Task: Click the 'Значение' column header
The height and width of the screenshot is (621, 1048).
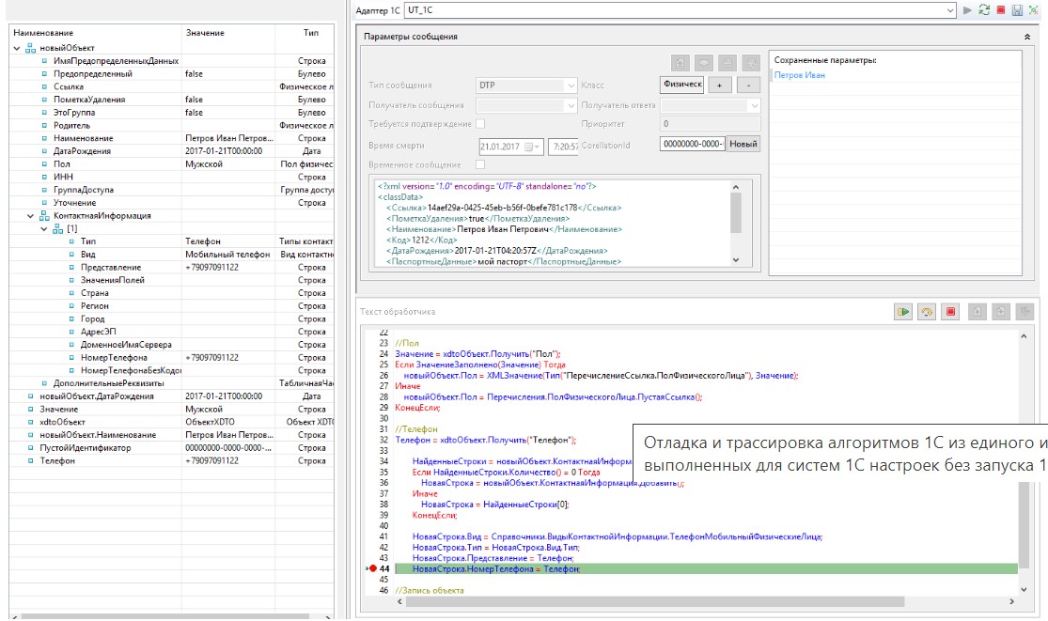Action: tap(205, 33)
